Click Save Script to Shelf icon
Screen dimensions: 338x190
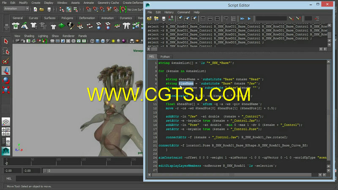(x=171, y=19)
